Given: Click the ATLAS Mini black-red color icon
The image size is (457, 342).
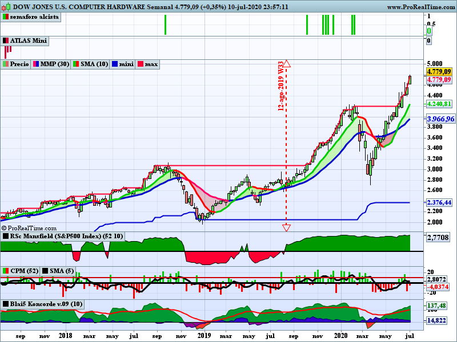Looking at the screenshot, I should (6, 40).
